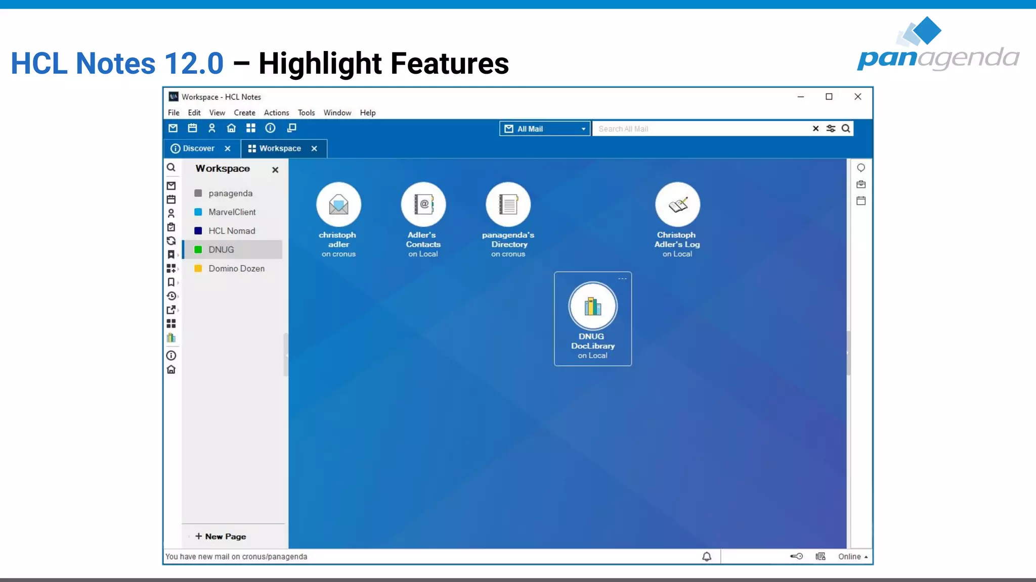Open the three-dots menu on DNUG DocLibrary tile

click(622, 278)
